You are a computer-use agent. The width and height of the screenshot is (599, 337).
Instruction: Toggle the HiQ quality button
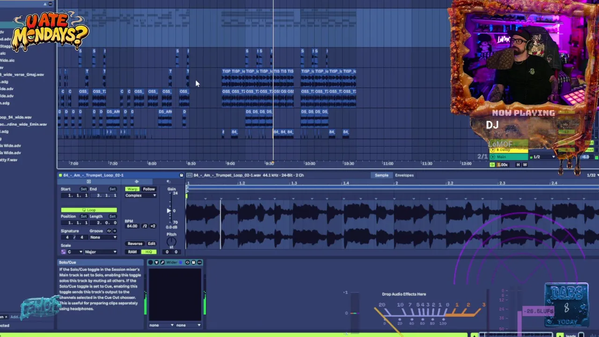149,252
